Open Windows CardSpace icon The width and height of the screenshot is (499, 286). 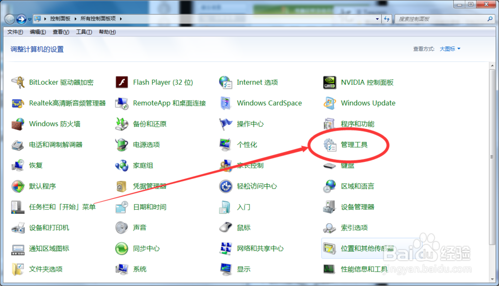[226, 103]
